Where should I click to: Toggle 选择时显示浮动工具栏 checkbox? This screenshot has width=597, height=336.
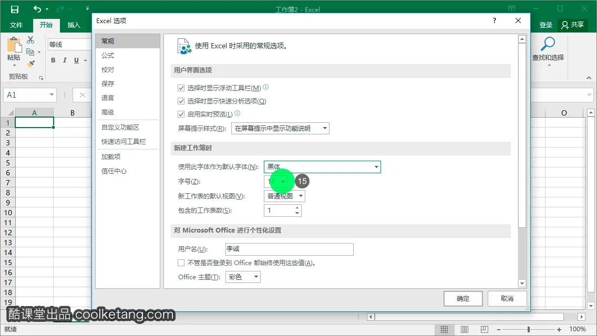[181, 88]
